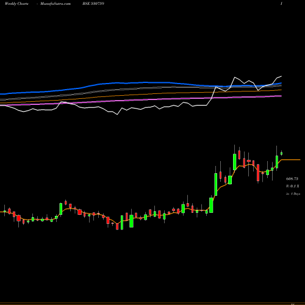
Task: Click the 'V: 0.1 X' volume text
Action: [293, 186]
